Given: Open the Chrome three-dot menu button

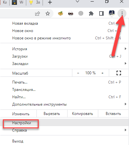Looking at the screenshot, I should (122, 13).
